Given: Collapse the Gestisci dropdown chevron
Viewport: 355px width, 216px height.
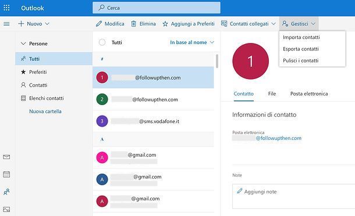Looking at the screenshot, I should coord(313,24).
